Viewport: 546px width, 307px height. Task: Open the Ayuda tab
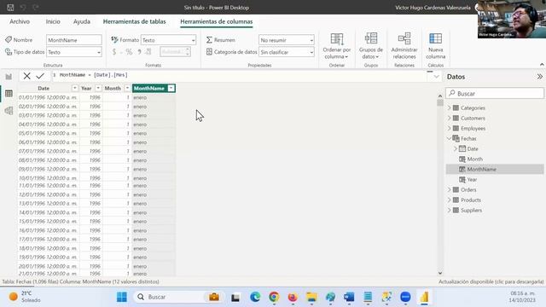82,21
